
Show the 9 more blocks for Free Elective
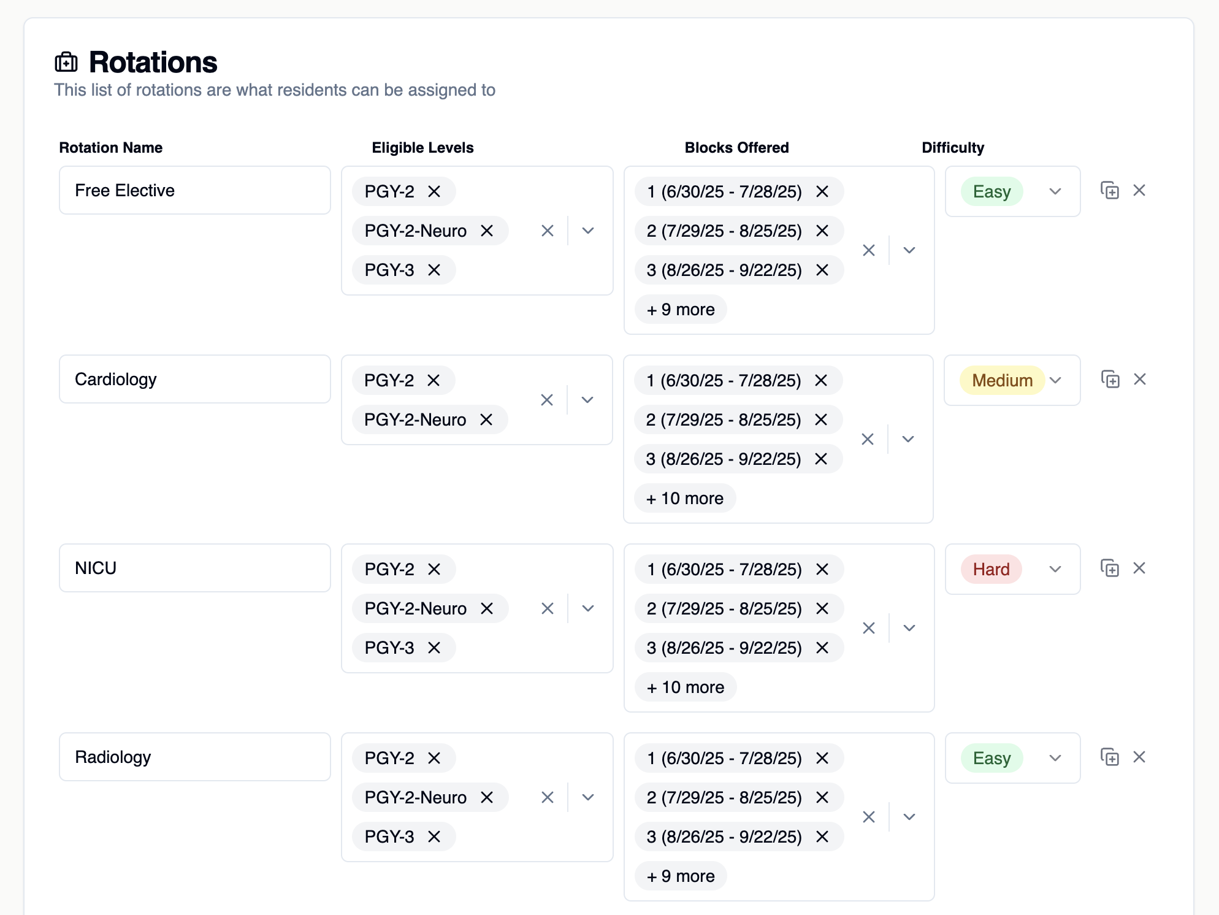[681, 310]
